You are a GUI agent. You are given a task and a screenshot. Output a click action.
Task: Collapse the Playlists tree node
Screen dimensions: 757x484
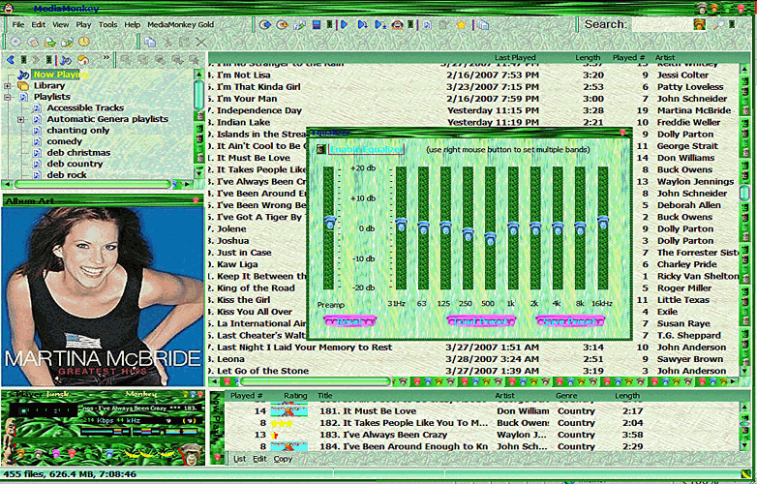(8, 97)
